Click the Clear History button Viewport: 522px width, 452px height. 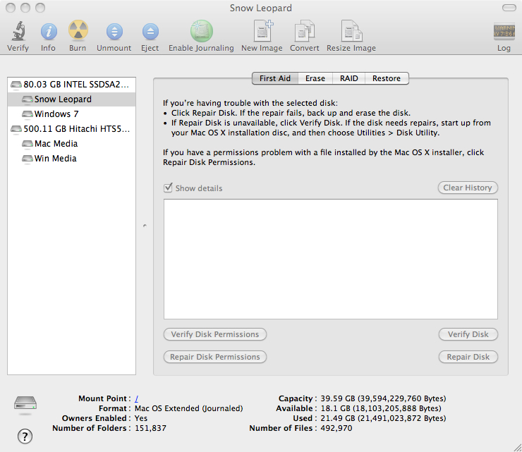[468, 188]
